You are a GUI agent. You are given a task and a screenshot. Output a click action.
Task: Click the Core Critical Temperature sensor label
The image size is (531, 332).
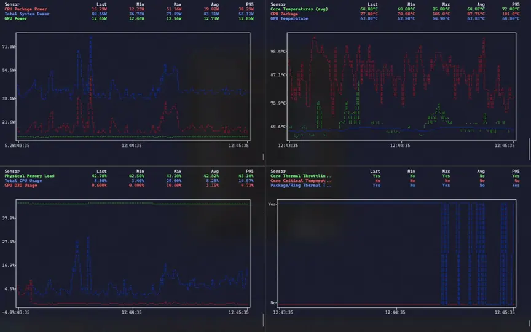(x=301, y=181)
